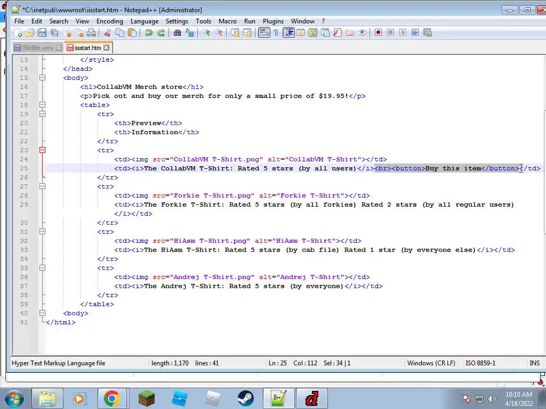This screenshot has height=409, width=546.
Task: Collapse the body fold at line 15
Action: (x=42, y=78)
